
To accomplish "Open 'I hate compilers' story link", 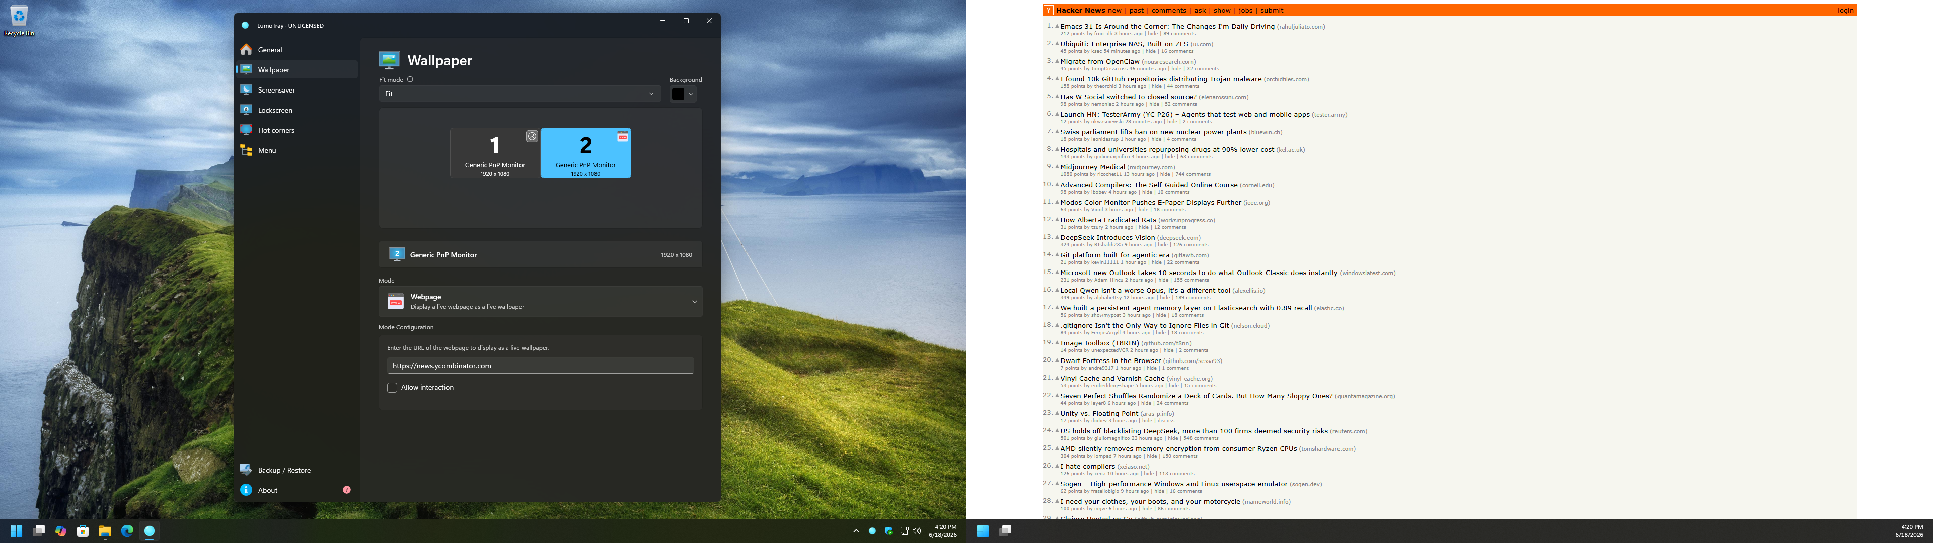I will 1087,467.
